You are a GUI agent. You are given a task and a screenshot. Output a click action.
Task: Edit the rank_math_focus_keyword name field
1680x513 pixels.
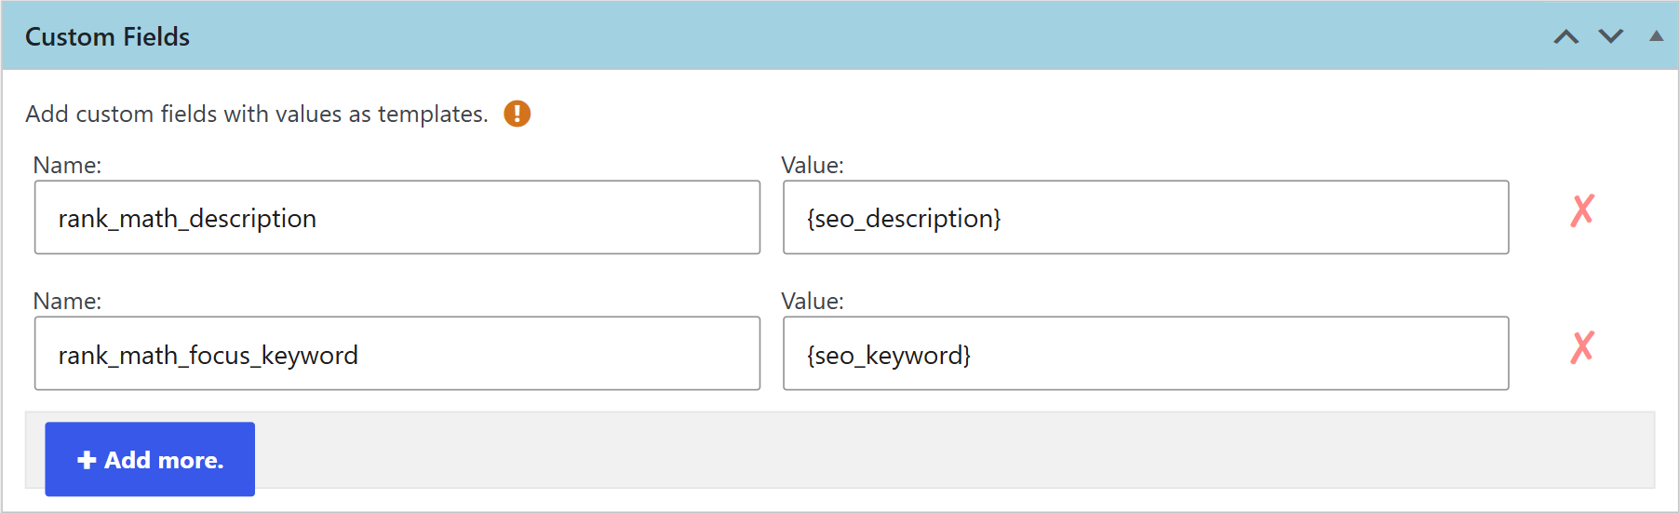pyautogui.click(x=397, y=354)
